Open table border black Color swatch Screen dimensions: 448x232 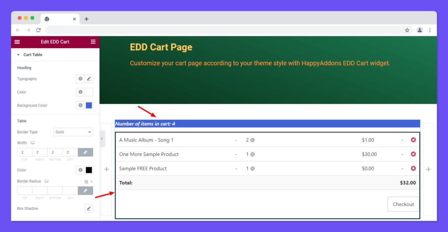89,170
